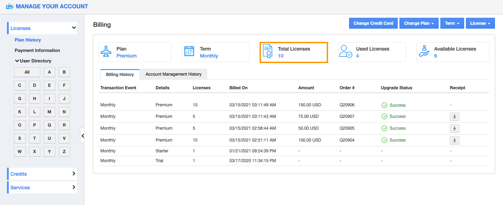
Task: Filter user directory by letter M
Action: [49, 112]
